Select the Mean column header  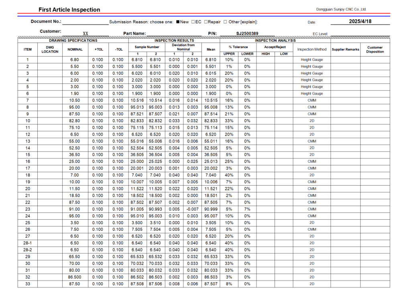pyautogui.click(x=211, y=49)
